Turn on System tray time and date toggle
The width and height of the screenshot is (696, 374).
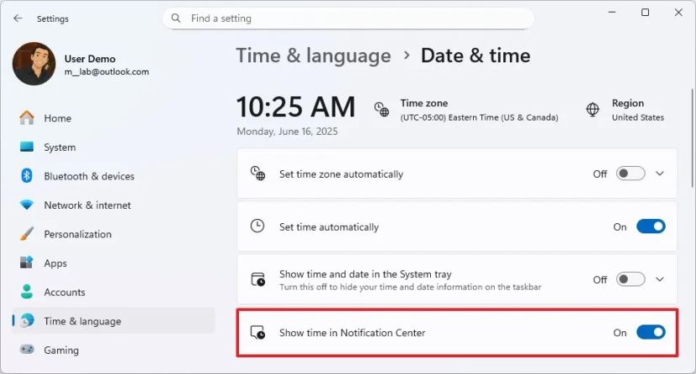pos(630,280)
